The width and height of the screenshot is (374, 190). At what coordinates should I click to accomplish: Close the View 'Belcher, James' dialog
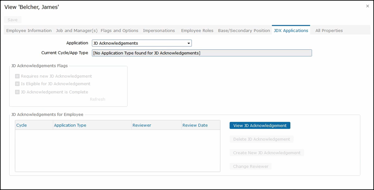click(367, 6)
